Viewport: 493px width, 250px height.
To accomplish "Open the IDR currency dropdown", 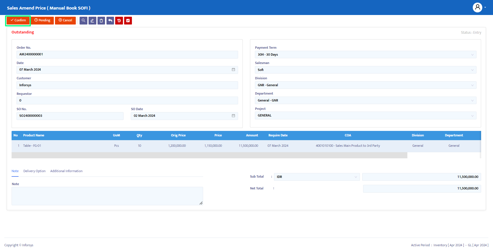I will point(317,177).
